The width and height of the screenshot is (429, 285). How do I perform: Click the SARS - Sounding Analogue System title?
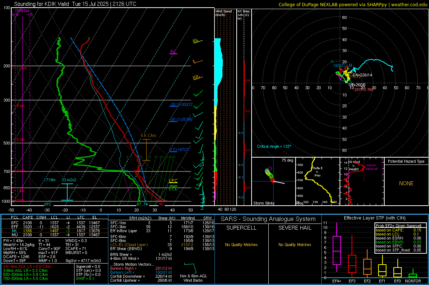click(x=268, y=219)
